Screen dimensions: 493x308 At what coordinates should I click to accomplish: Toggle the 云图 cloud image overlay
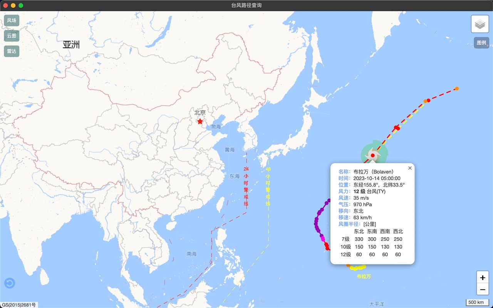(12, 36)
